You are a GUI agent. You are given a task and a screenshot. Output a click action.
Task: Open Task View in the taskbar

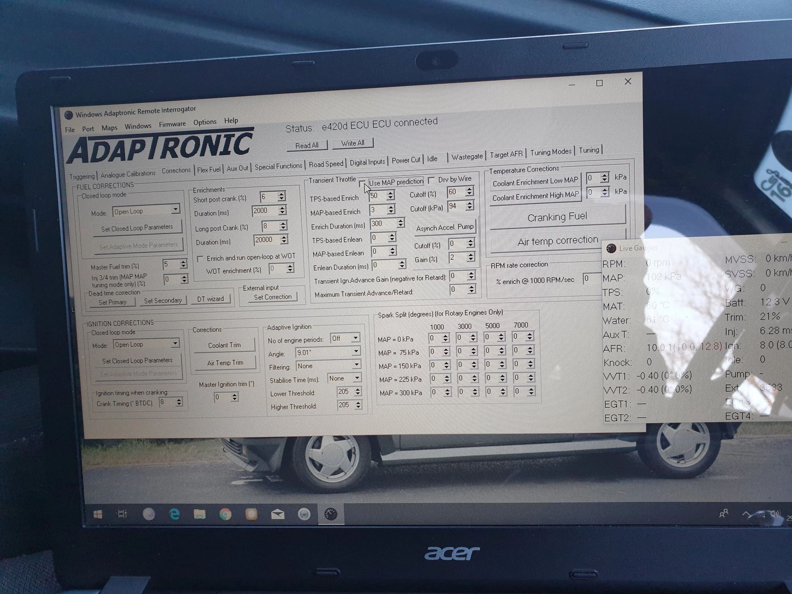click(122, 515)
